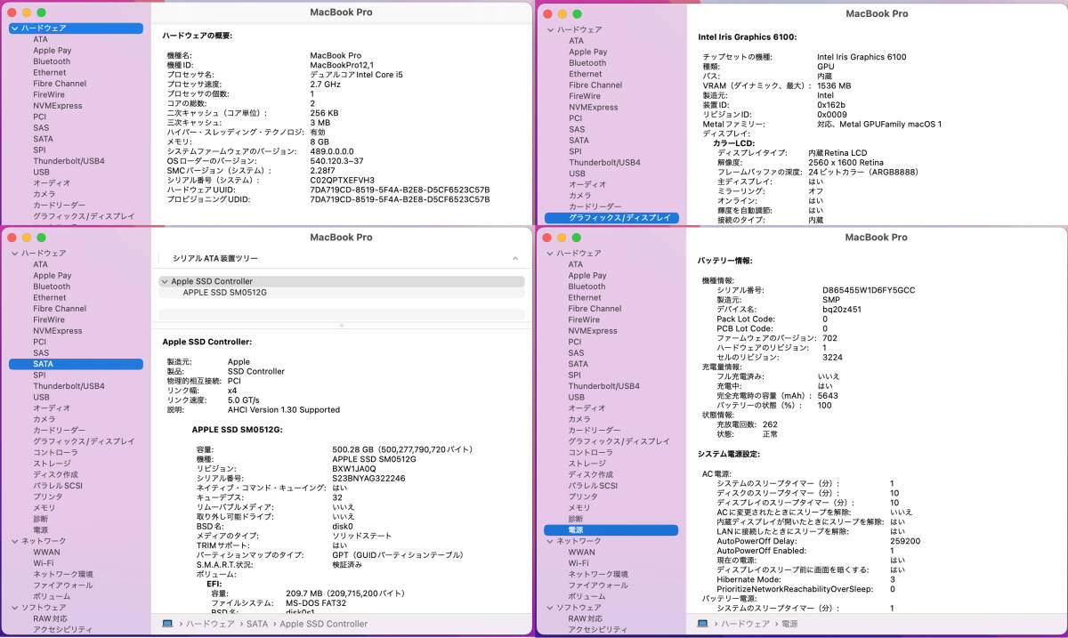Click the computer icon in the SATA window path bar

(167, 624)
